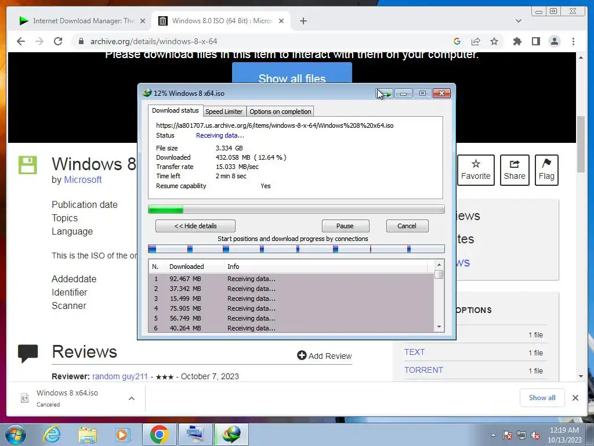Screen dimensions: 594x446
Task: Open Windows Media Player from the taskbar
Action: point(123,434)
